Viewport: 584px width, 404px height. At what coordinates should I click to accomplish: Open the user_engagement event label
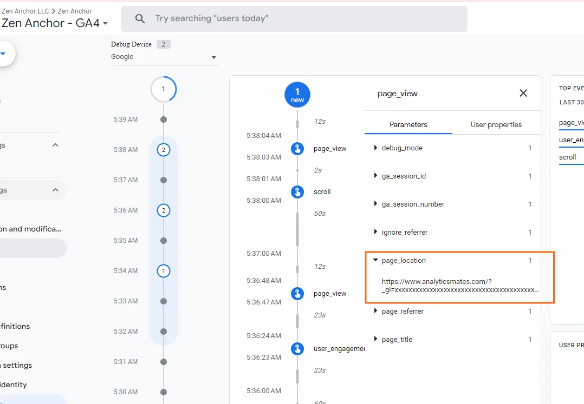(339, 349)
